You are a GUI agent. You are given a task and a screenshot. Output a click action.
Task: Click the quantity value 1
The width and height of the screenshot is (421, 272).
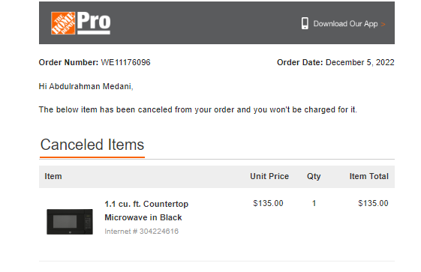tap(314, 203)
